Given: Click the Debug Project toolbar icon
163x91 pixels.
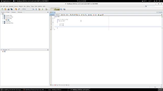Looking at the screenshot, I should (46, 9).
